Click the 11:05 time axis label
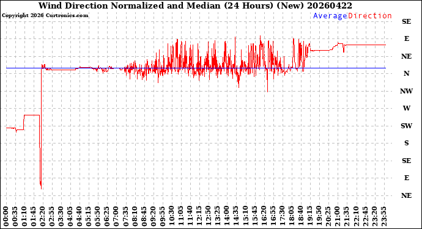This screenshot has width=422, height=229. (x=181, y=216)
